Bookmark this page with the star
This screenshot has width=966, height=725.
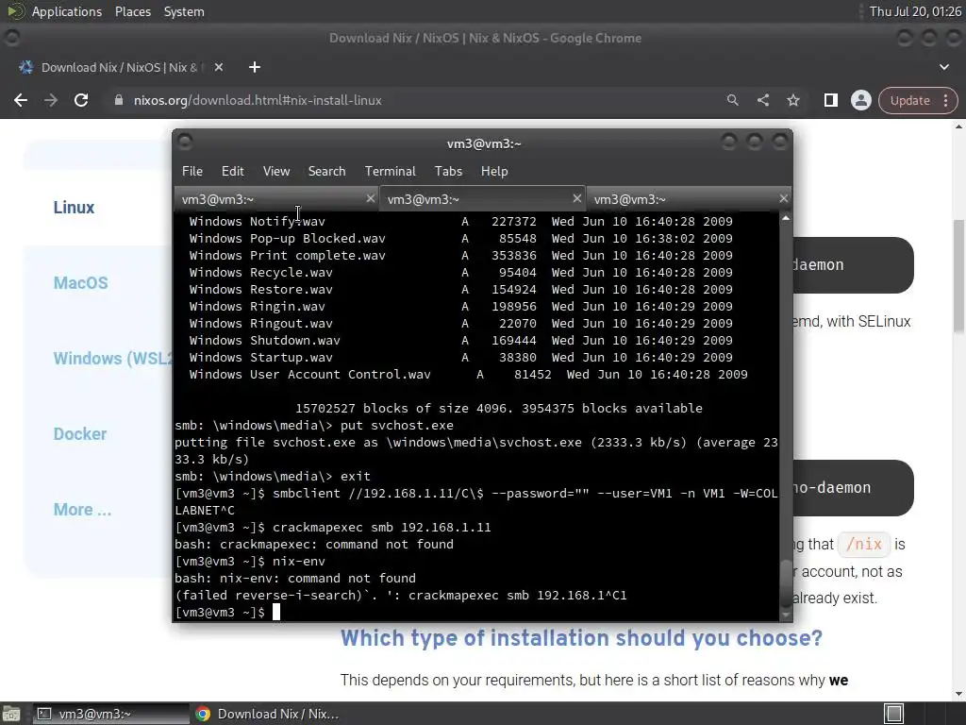793,100
